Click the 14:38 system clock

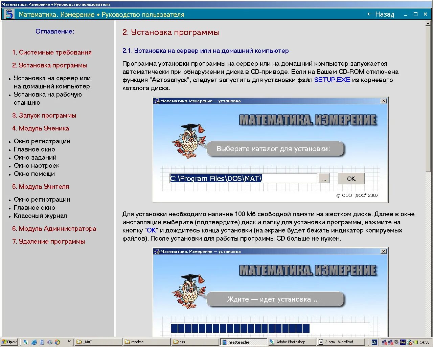click(425, 342)
